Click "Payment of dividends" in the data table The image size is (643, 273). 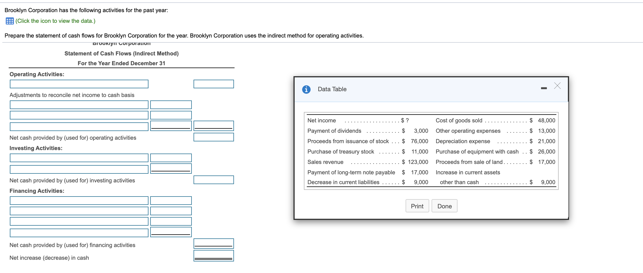(x=334, y=131)
